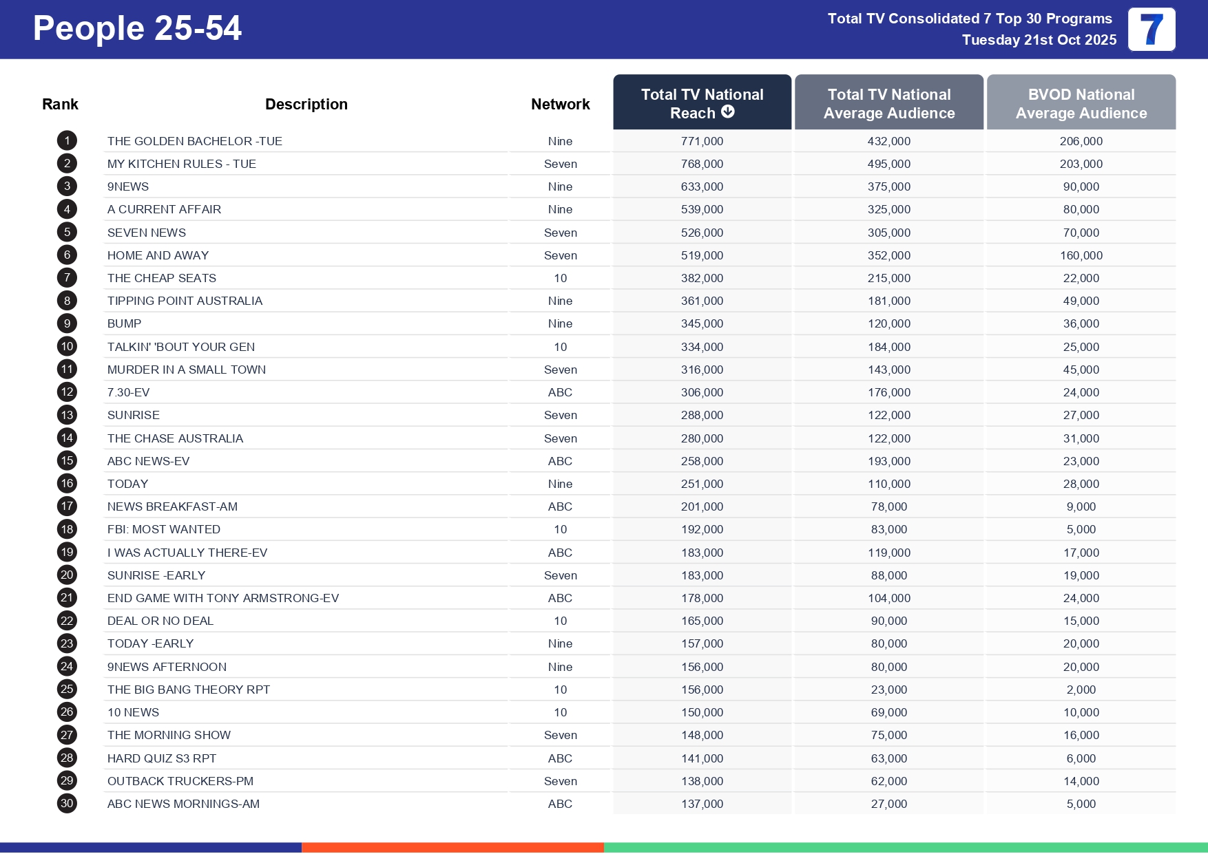
Task: Click the People 25-54 title
Action: tap(138, 28)
